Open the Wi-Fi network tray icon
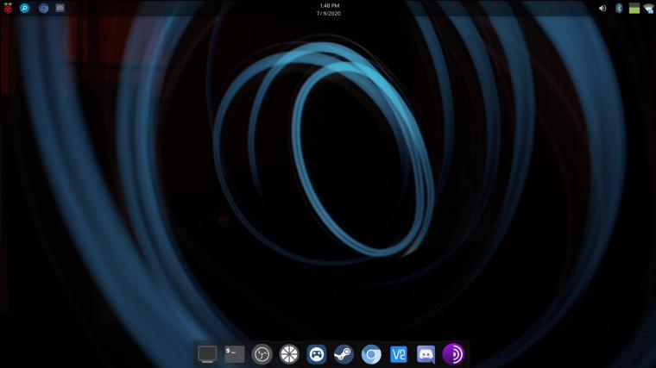The width and height of the screenshot is (656, 368). [649, 9]
